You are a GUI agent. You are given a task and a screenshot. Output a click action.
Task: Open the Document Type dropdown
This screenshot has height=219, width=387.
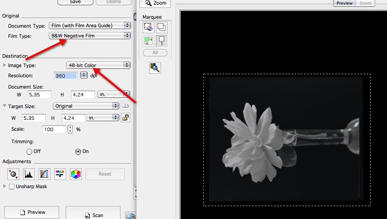(x=90, y=25)
